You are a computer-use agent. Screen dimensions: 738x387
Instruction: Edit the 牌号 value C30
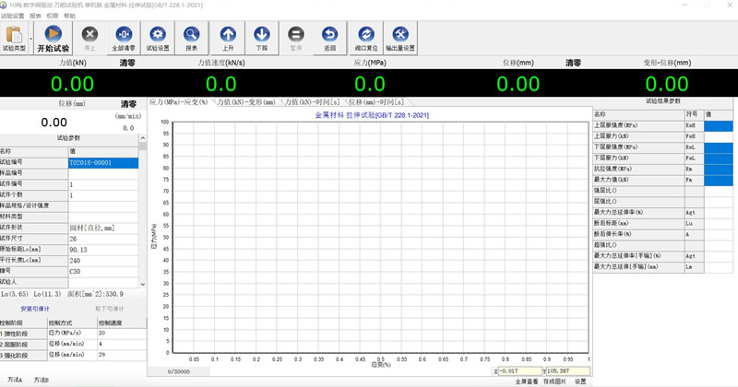click(x=103, y=271)
